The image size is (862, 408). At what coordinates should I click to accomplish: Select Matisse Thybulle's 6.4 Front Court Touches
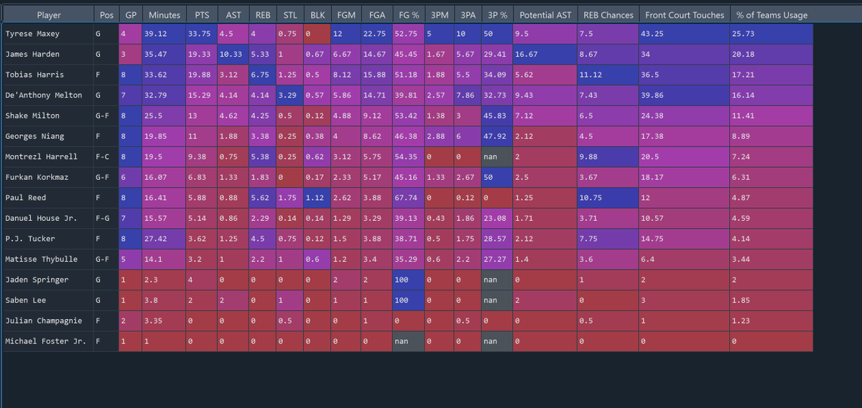(685, 259)
